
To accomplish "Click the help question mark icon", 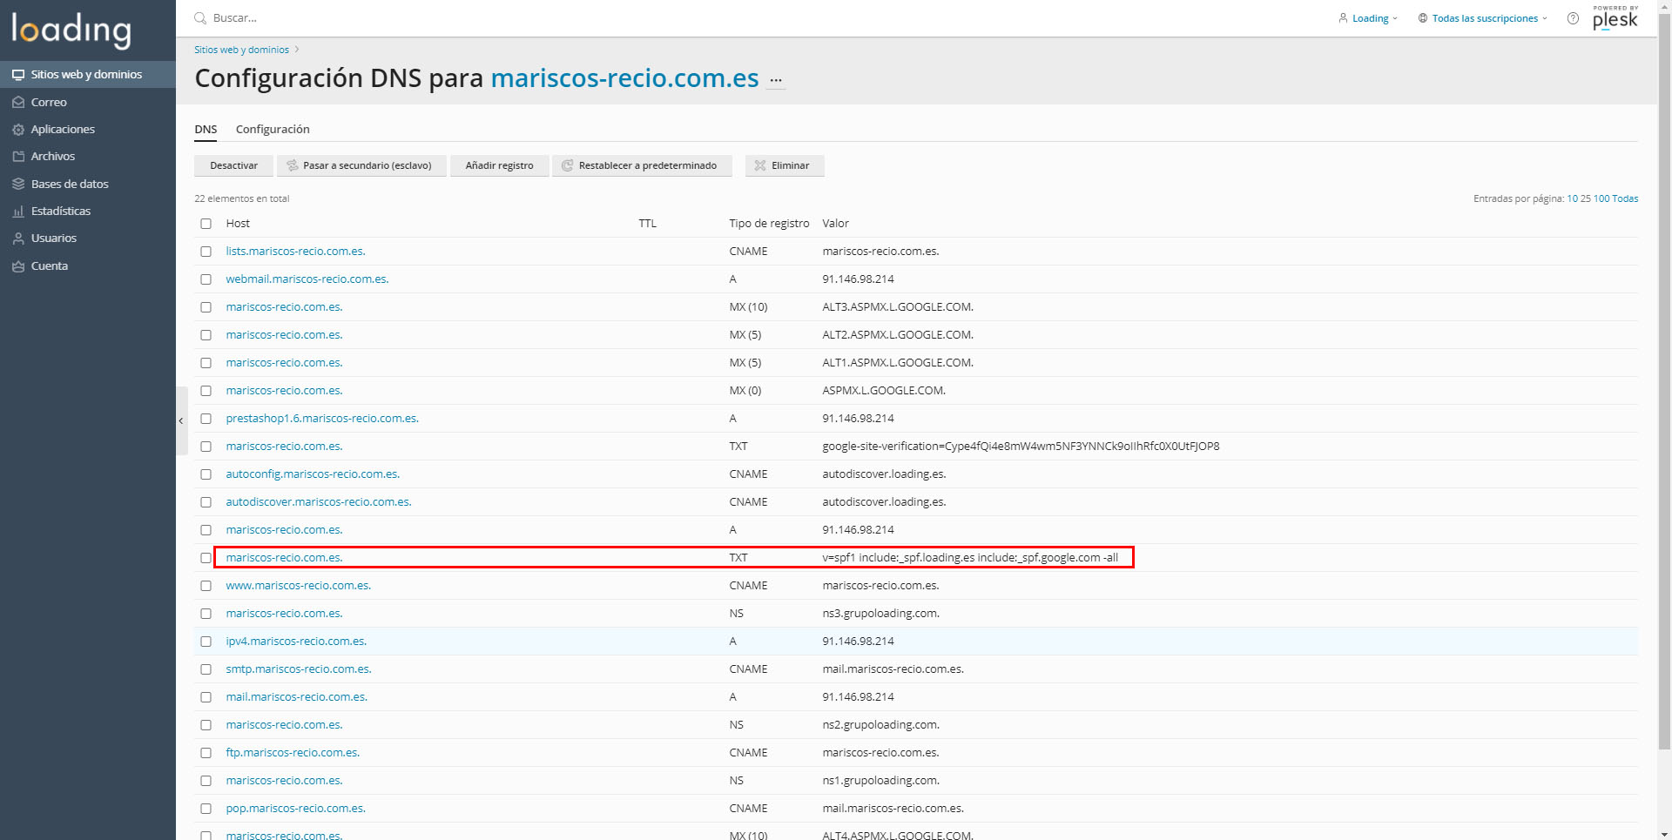I will 1573,18.
